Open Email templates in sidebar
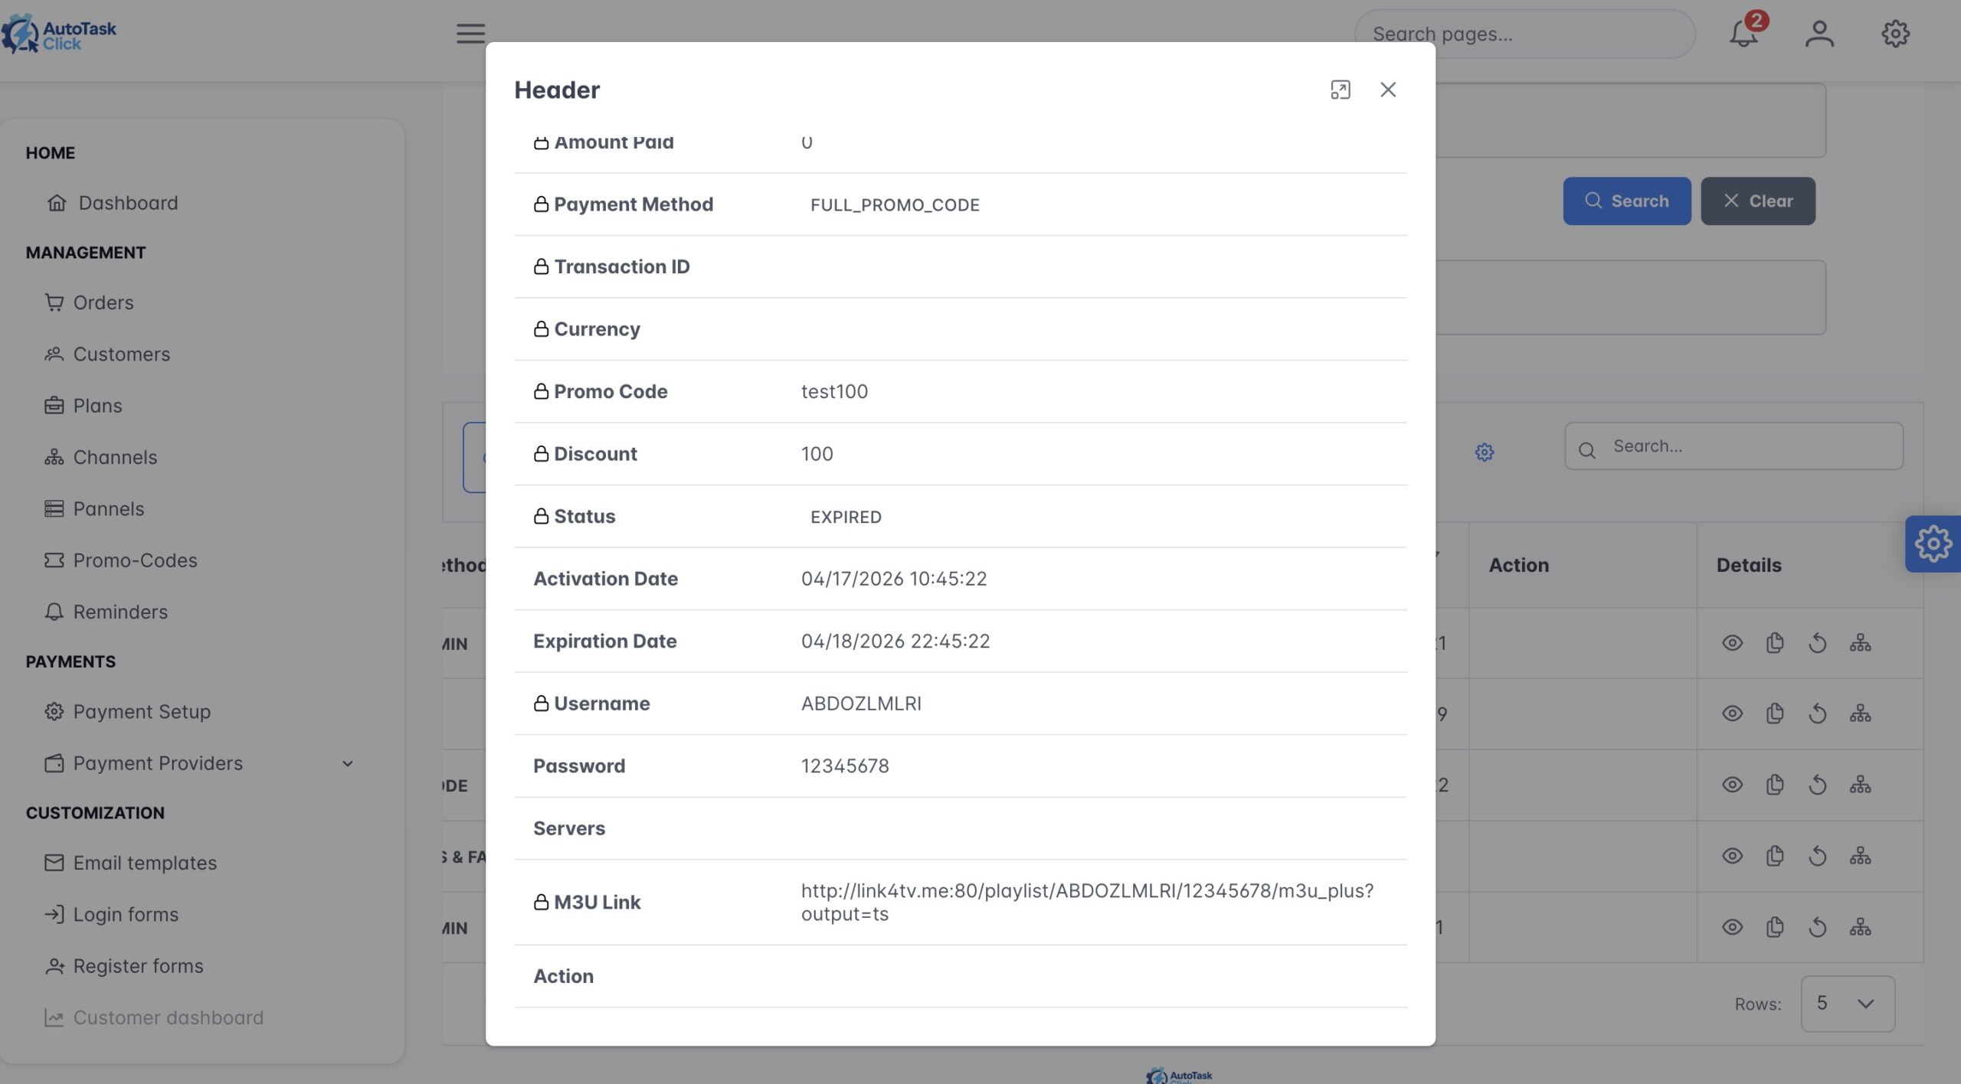Image resolution: width=1961 pixels, height=1084 pixels. click(130, 864)
